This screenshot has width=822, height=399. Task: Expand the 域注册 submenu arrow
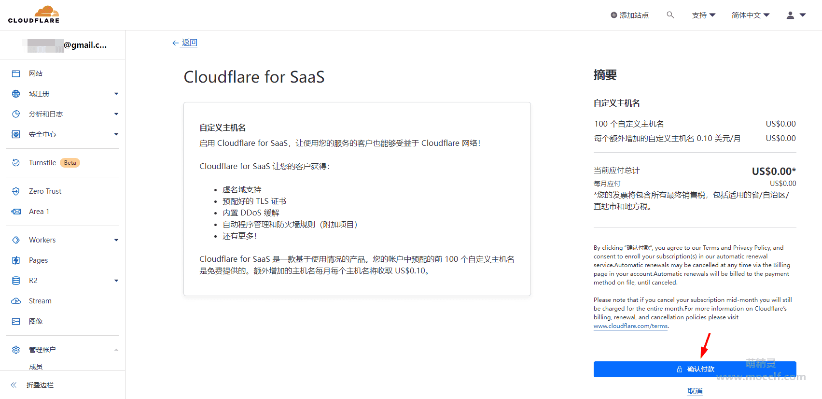pyautogui.click(x=116, y=94)
